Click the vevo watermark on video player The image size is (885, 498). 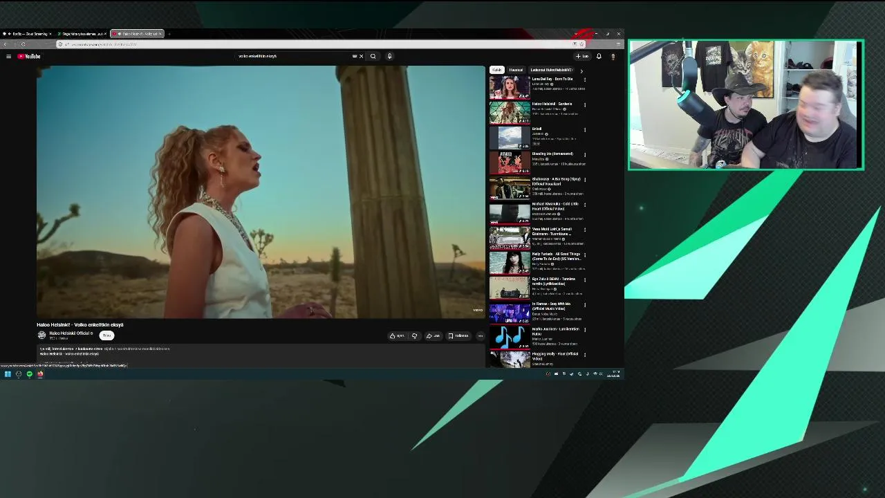click(x=477, y=310)
